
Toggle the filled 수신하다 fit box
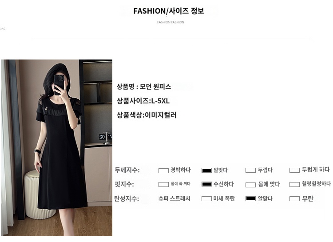coord(206,184)
